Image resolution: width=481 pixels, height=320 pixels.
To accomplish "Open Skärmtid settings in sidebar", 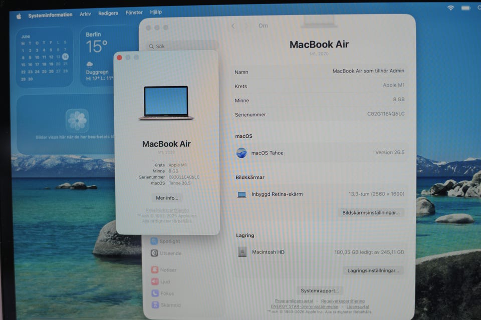I will pyautogui.click(x=166, y=305).
